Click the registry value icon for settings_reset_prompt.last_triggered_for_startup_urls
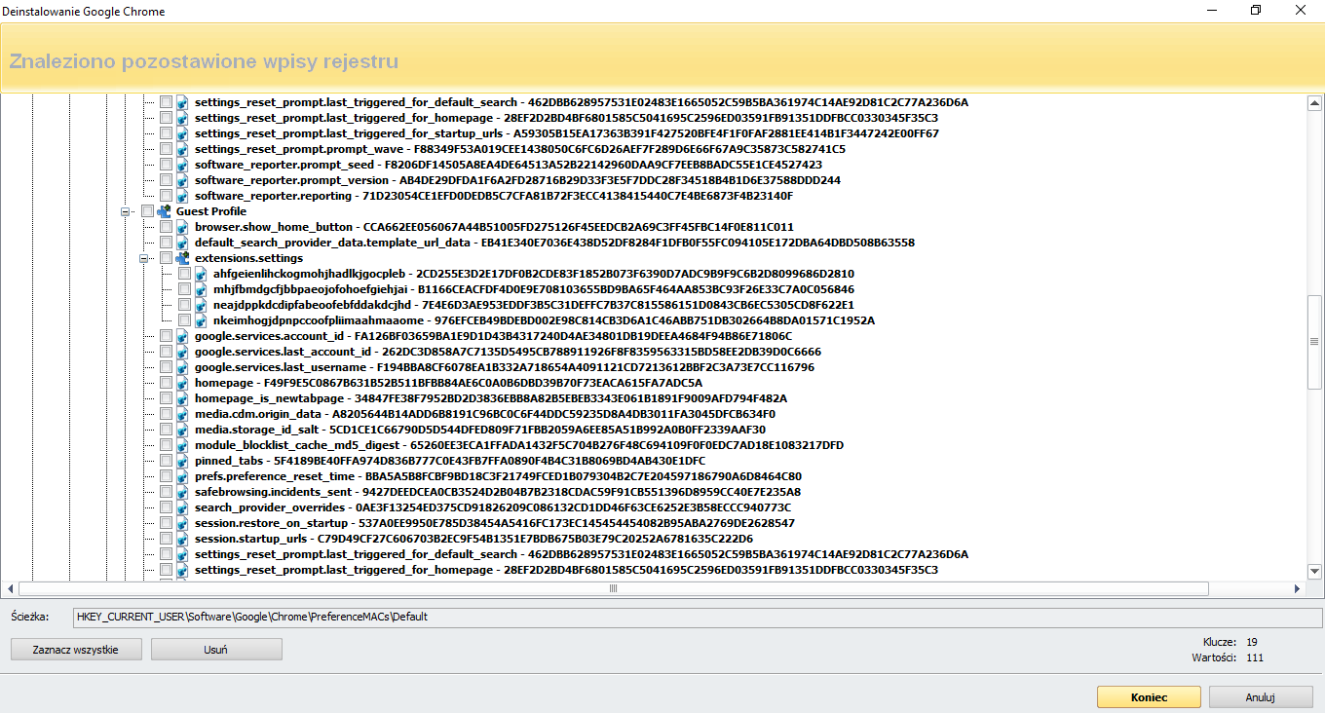 pyautogui.click(x=182, y=133)
